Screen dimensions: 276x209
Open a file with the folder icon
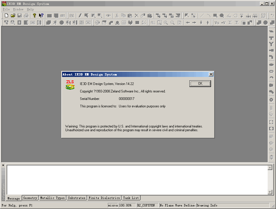13,16
